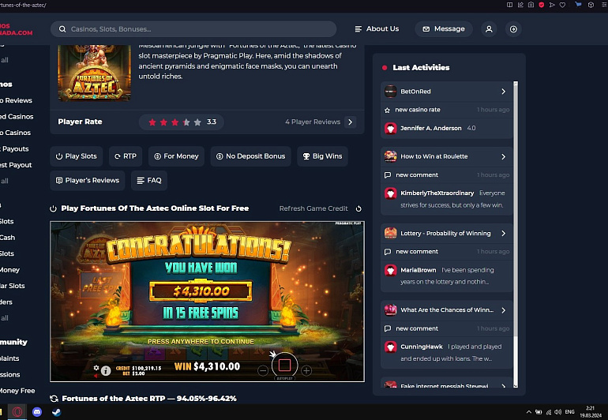Open Payouts in the left sidebar

click(14, 149)
